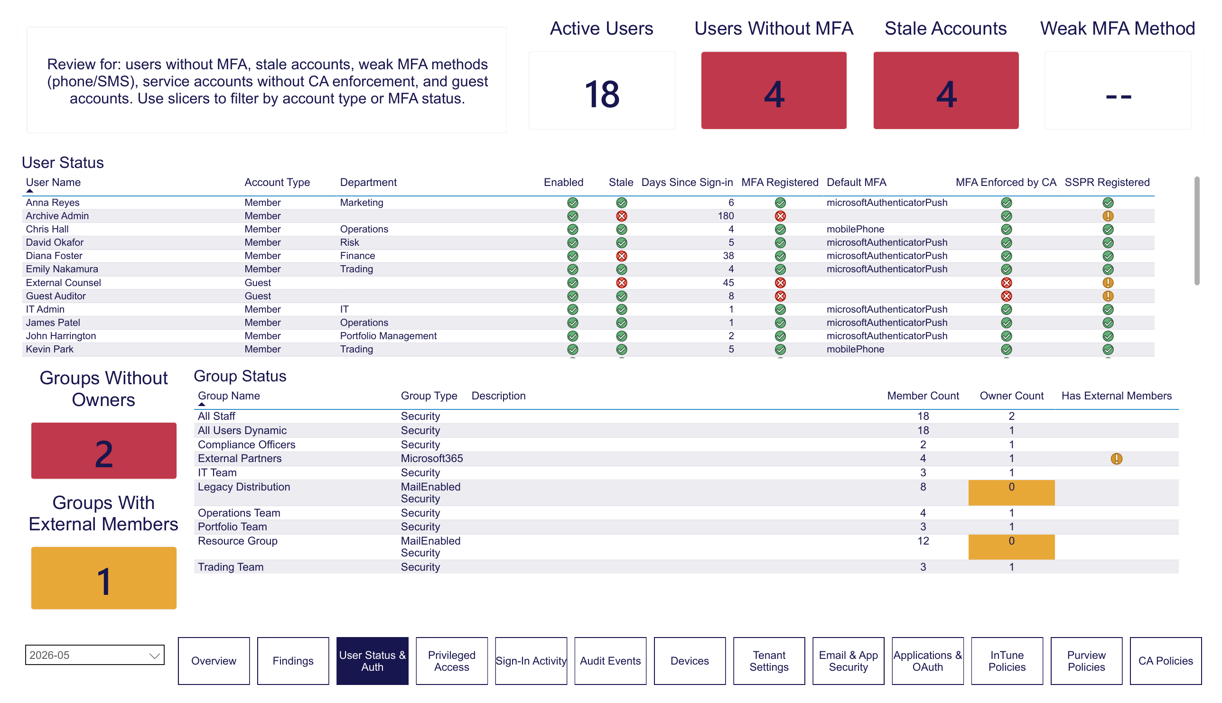Screen dimensions: 1222x703
Task: Click External Counsel's stale red cross icon
Action: [621, 282]
